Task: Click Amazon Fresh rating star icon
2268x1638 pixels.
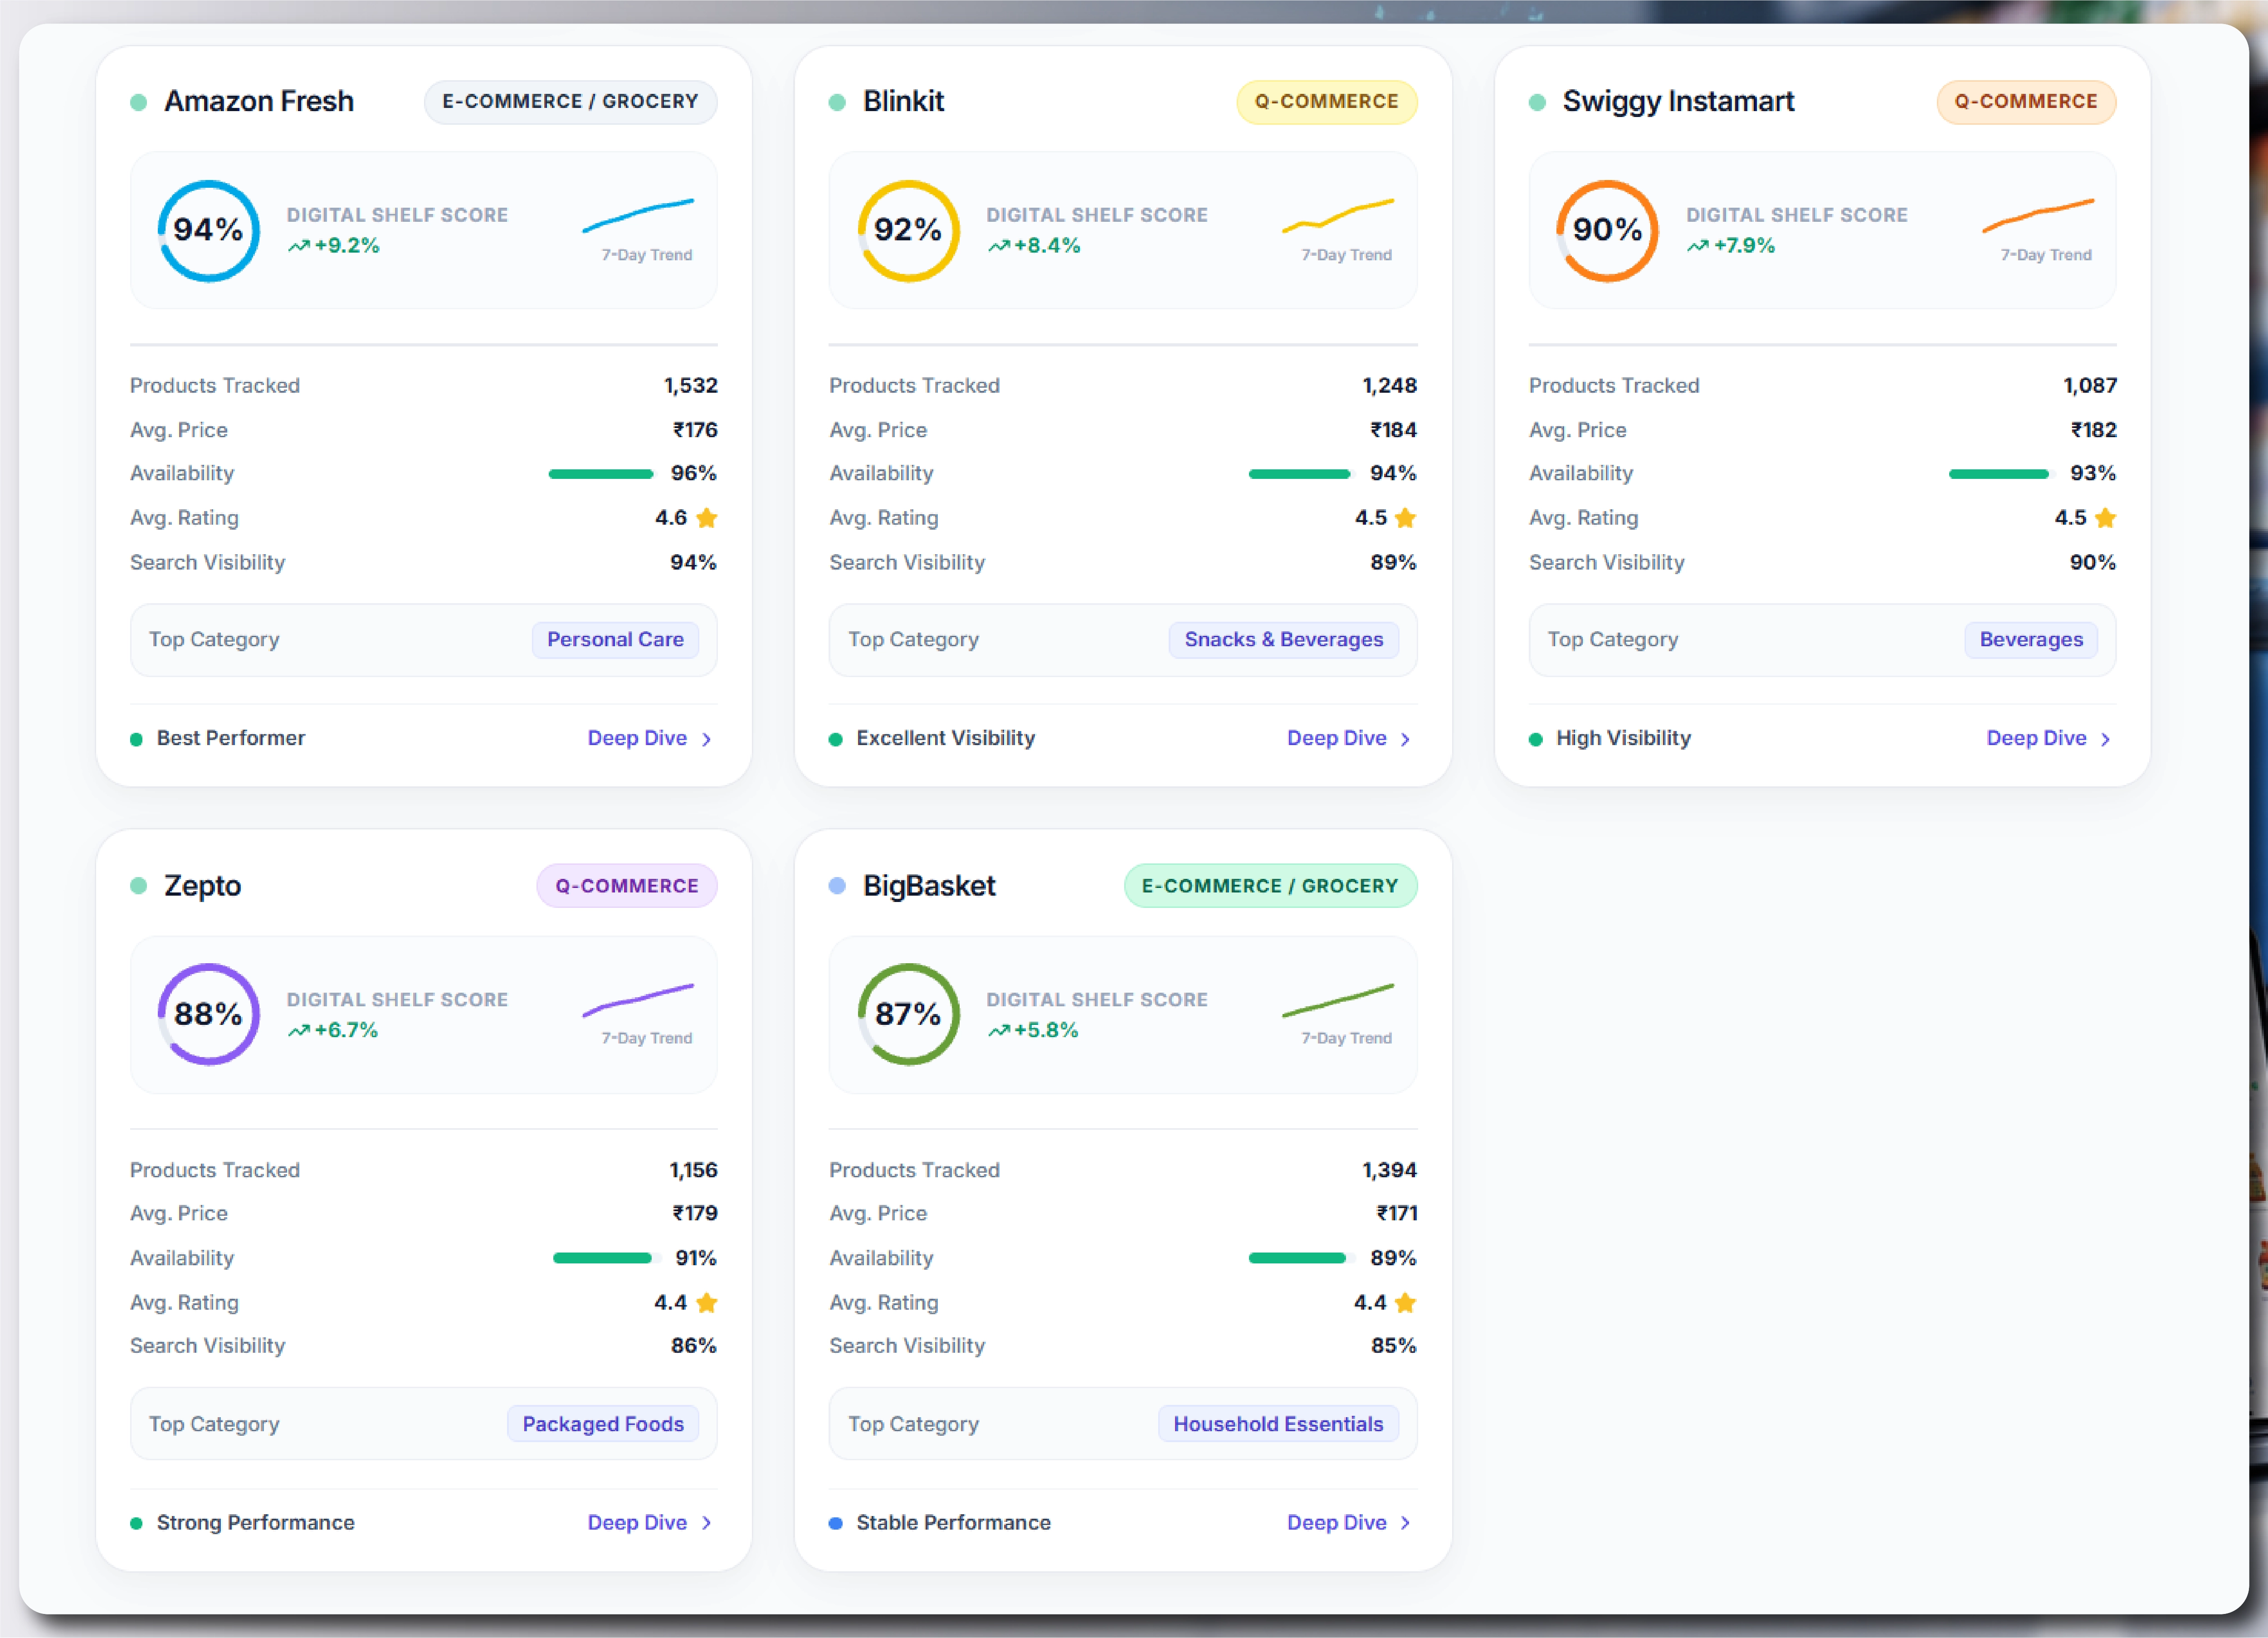Action: point(707,518)
